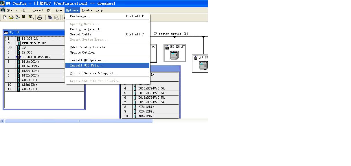Click the horizontal scrollbar thumb
The height and width of the screenshot is (166, 351).
click(79, 121)
